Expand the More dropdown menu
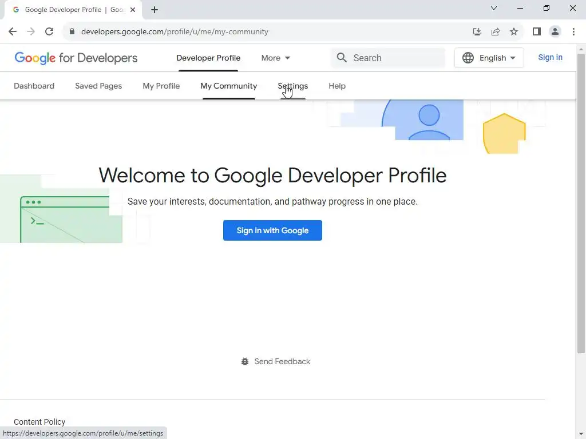The image size is (586, 439). 275,58
